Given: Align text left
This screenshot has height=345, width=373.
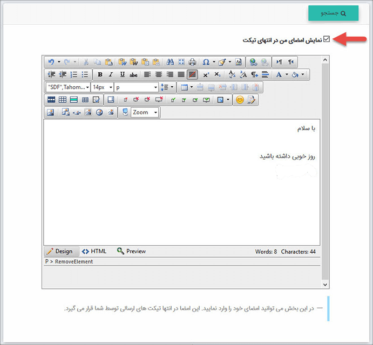Looking at the screenshot, I should click(147, 74).
